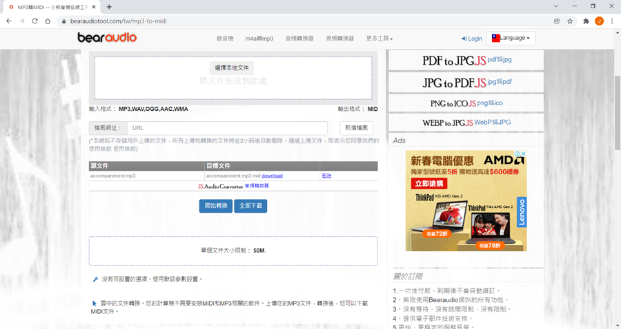Screen dimensions: 621x329
Task: Open 音頻轉換器 navigation item
Action: point(299,39)
